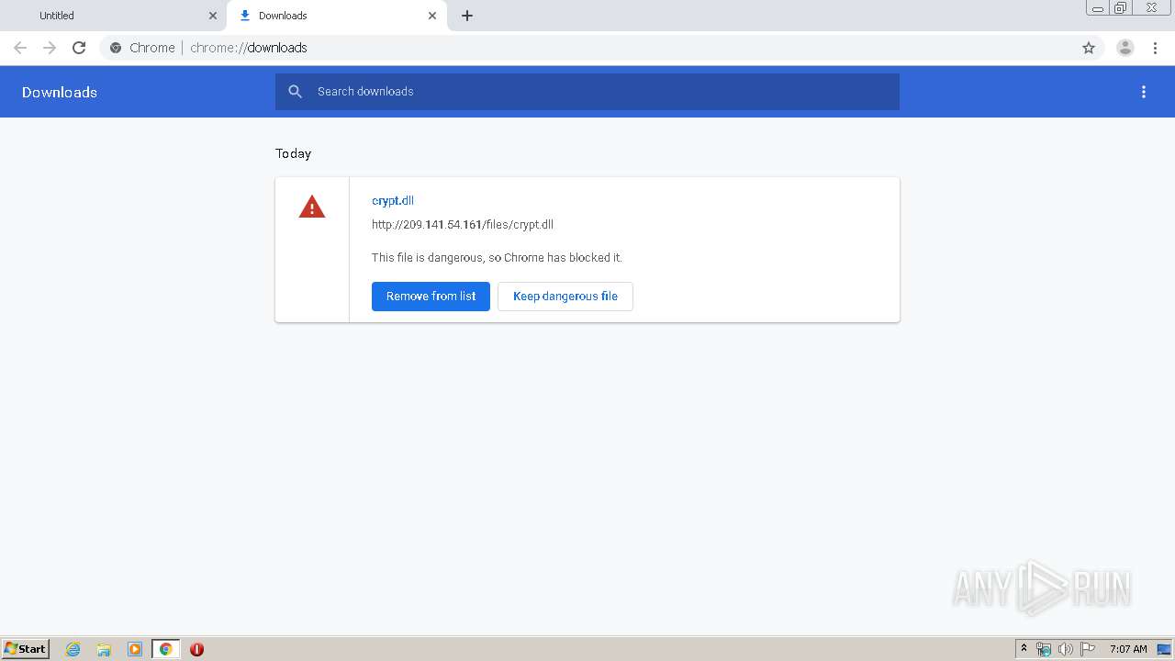Click the red danger warning icon
The width and height of the screenshot is (1175, 661).
[x=312, y=207]
